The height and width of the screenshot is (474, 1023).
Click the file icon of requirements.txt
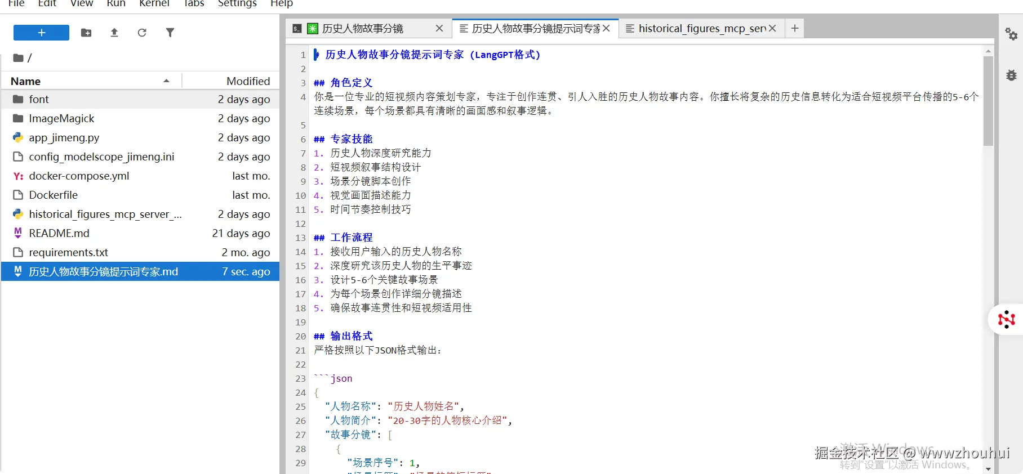pyautogui.click(x=18, y=252)
